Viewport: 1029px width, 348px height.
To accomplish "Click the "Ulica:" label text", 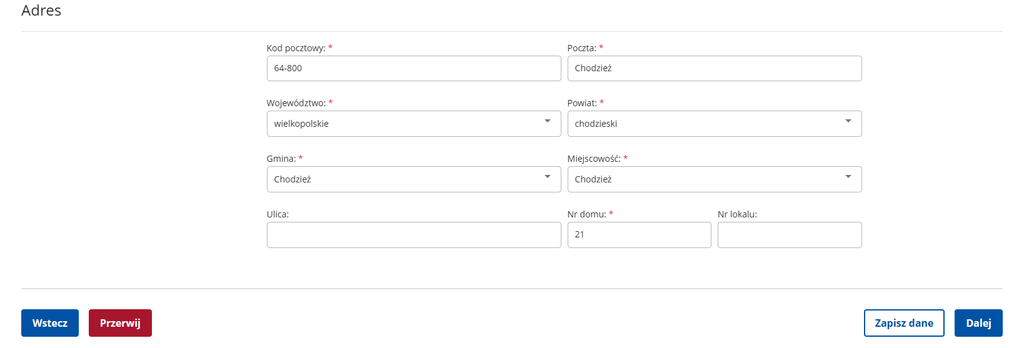I will pyautogui.click(x=278, y=214).
